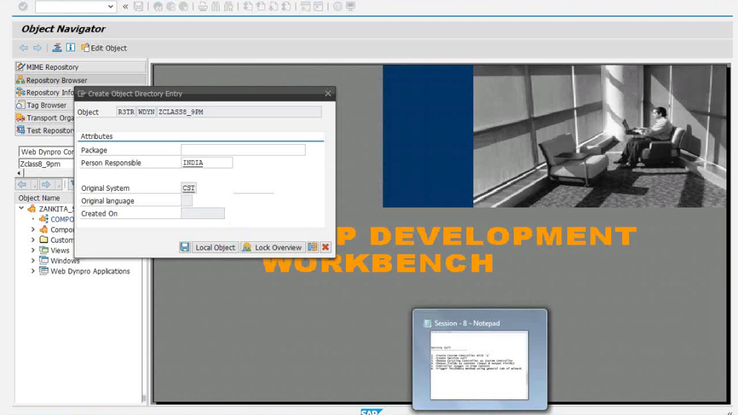Viewport: 738px width, 415px height.
Task: Click the green Enter checkmark icon
Action: pos(23,6)
